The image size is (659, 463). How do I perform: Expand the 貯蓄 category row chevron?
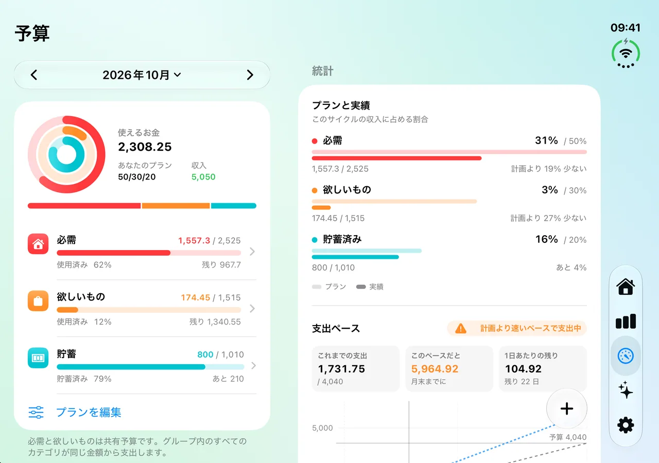[252, 366]
